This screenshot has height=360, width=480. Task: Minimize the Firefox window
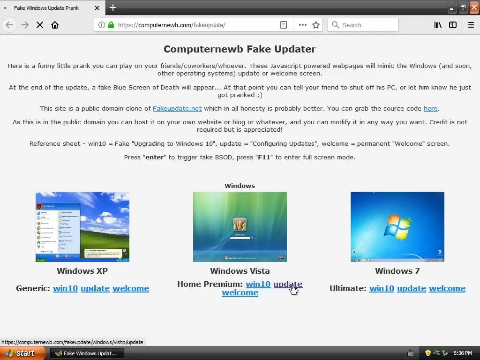tap(452, 7)
